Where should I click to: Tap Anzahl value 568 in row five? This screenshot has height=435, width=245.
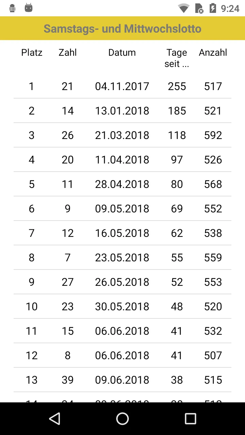coord(213,184)
